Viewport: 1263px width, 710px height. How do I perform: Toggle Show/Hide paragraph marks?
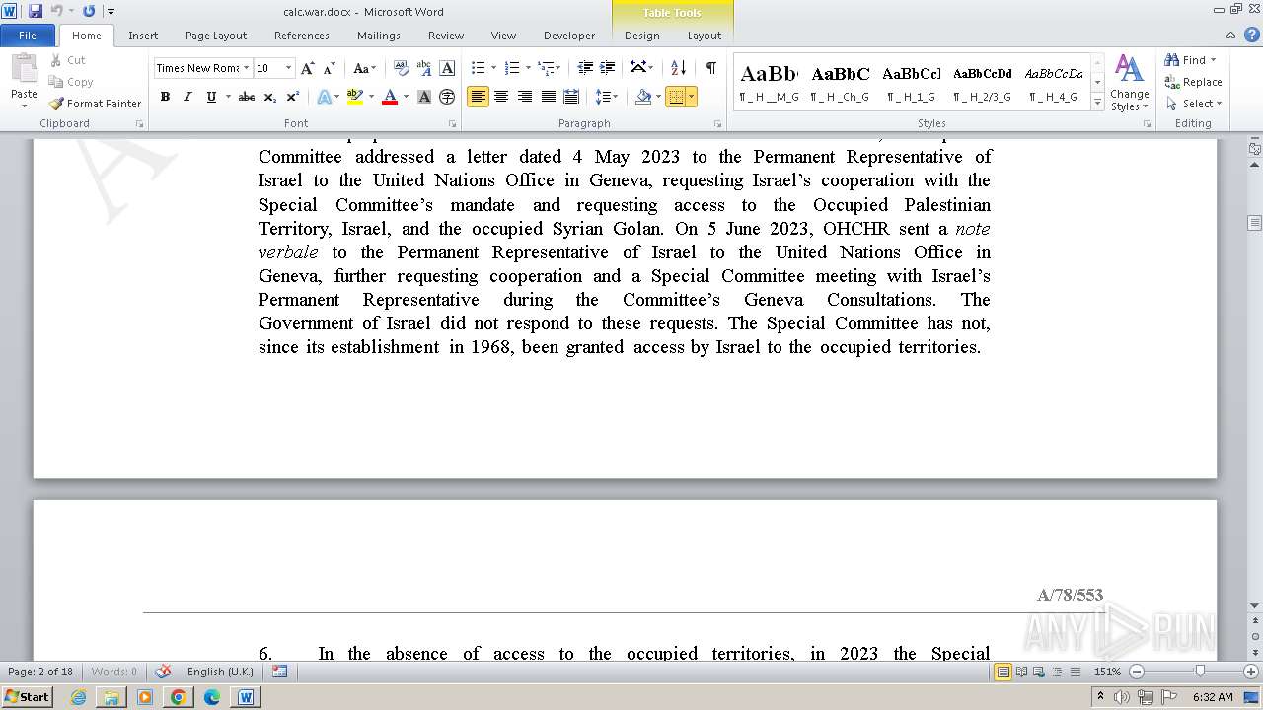click(710, 68)
